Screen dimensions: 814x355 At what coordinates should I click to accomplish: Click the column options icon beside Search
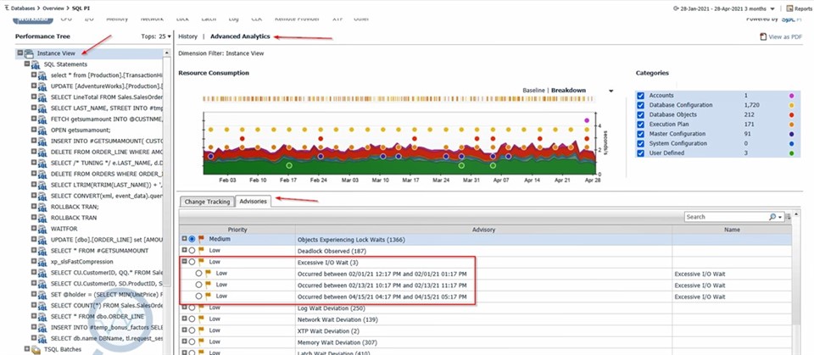click(788, 217)
